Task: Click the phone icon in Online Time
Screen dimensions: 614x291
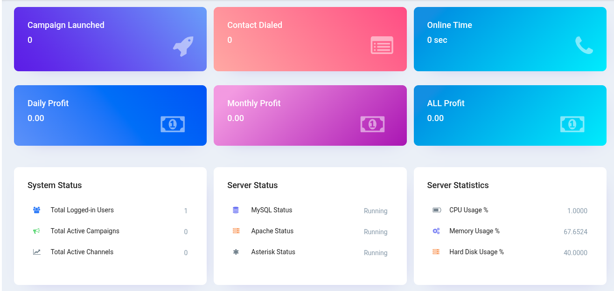Action: point(584,45)
